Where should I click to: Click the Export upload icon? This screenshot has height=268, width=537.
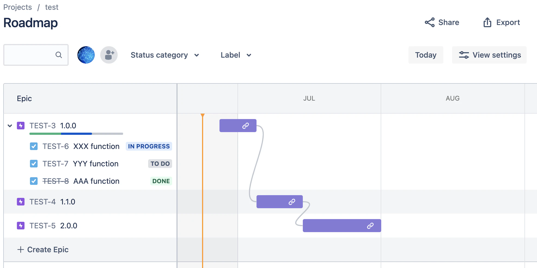tap(487, 22)
